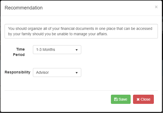Image resolution: width=163 pixels, height=113 pixels.
Task: Click the X icon on the red Close button
Action: [138, 99]
